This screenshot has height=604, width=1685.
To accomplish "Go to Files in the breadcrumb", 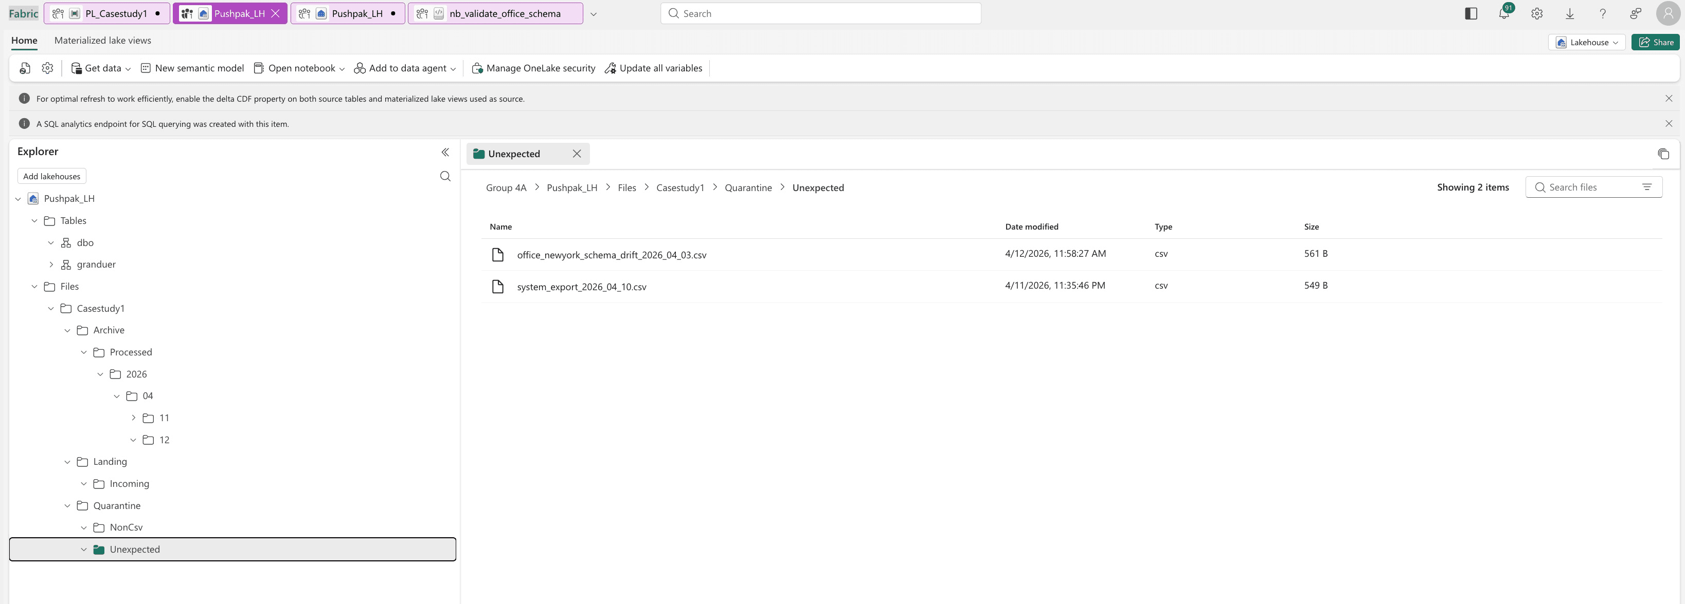I will tap(626, 188).
